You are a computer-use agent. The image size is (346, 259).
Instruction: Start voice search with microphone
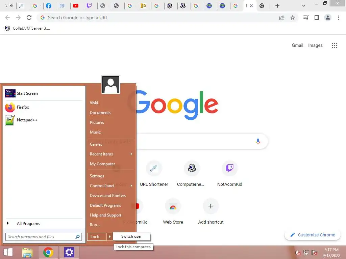coord(258,141)
